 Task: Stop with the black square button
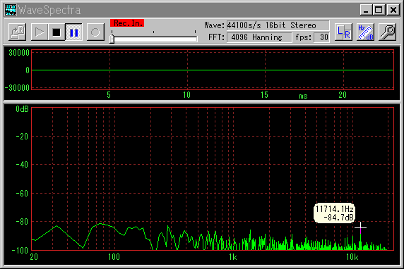(57, 32)
